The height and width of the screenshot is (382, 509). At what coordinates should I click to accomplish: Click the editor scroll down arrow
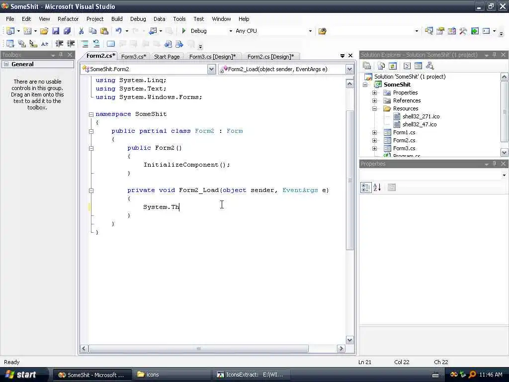(x=349, y=340)
